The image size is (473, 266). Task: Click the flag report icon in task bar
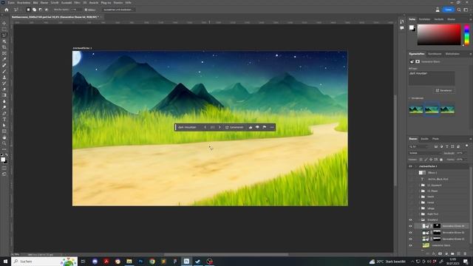tap(265, 127)
